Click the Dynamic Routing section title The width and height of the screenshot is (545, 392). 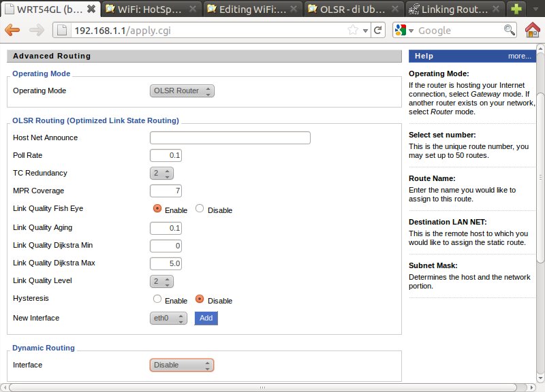pyautogui.click(x=44, y=348)
